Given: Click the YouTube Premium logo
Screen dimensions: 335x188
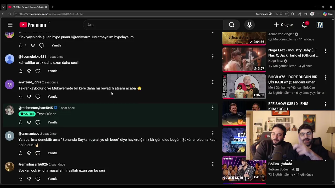Looking at the screenshot, I should pyautogui.click(x=33, y=25).
